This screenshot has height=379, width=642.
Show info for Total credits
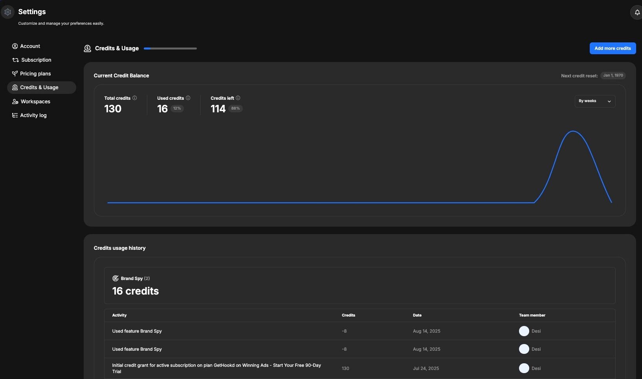135,98
